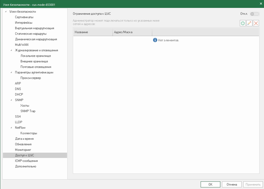Open the DNS section
The width and height of the screenshot is (264, 189).
[18, 89]
